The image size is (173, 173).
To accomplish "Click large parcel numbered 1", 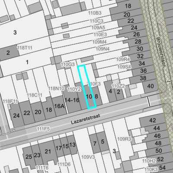I will [27, 62].
